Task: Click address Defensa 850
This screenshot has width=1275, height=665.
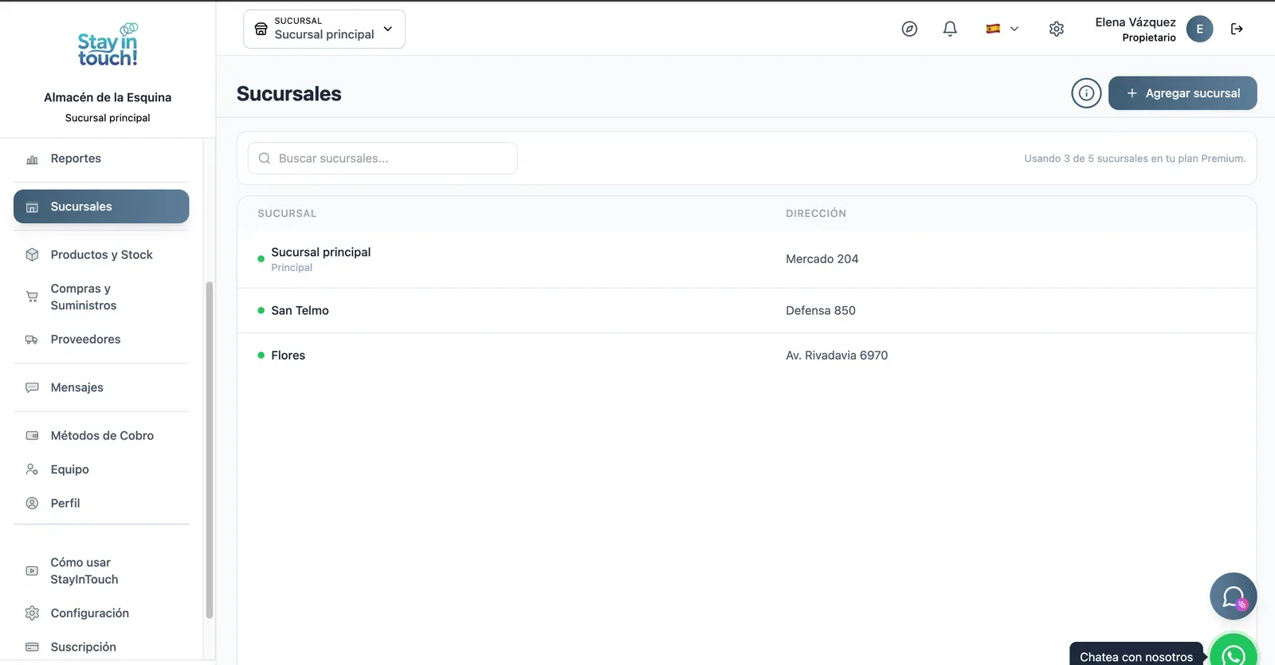Action: pos(821,310)
